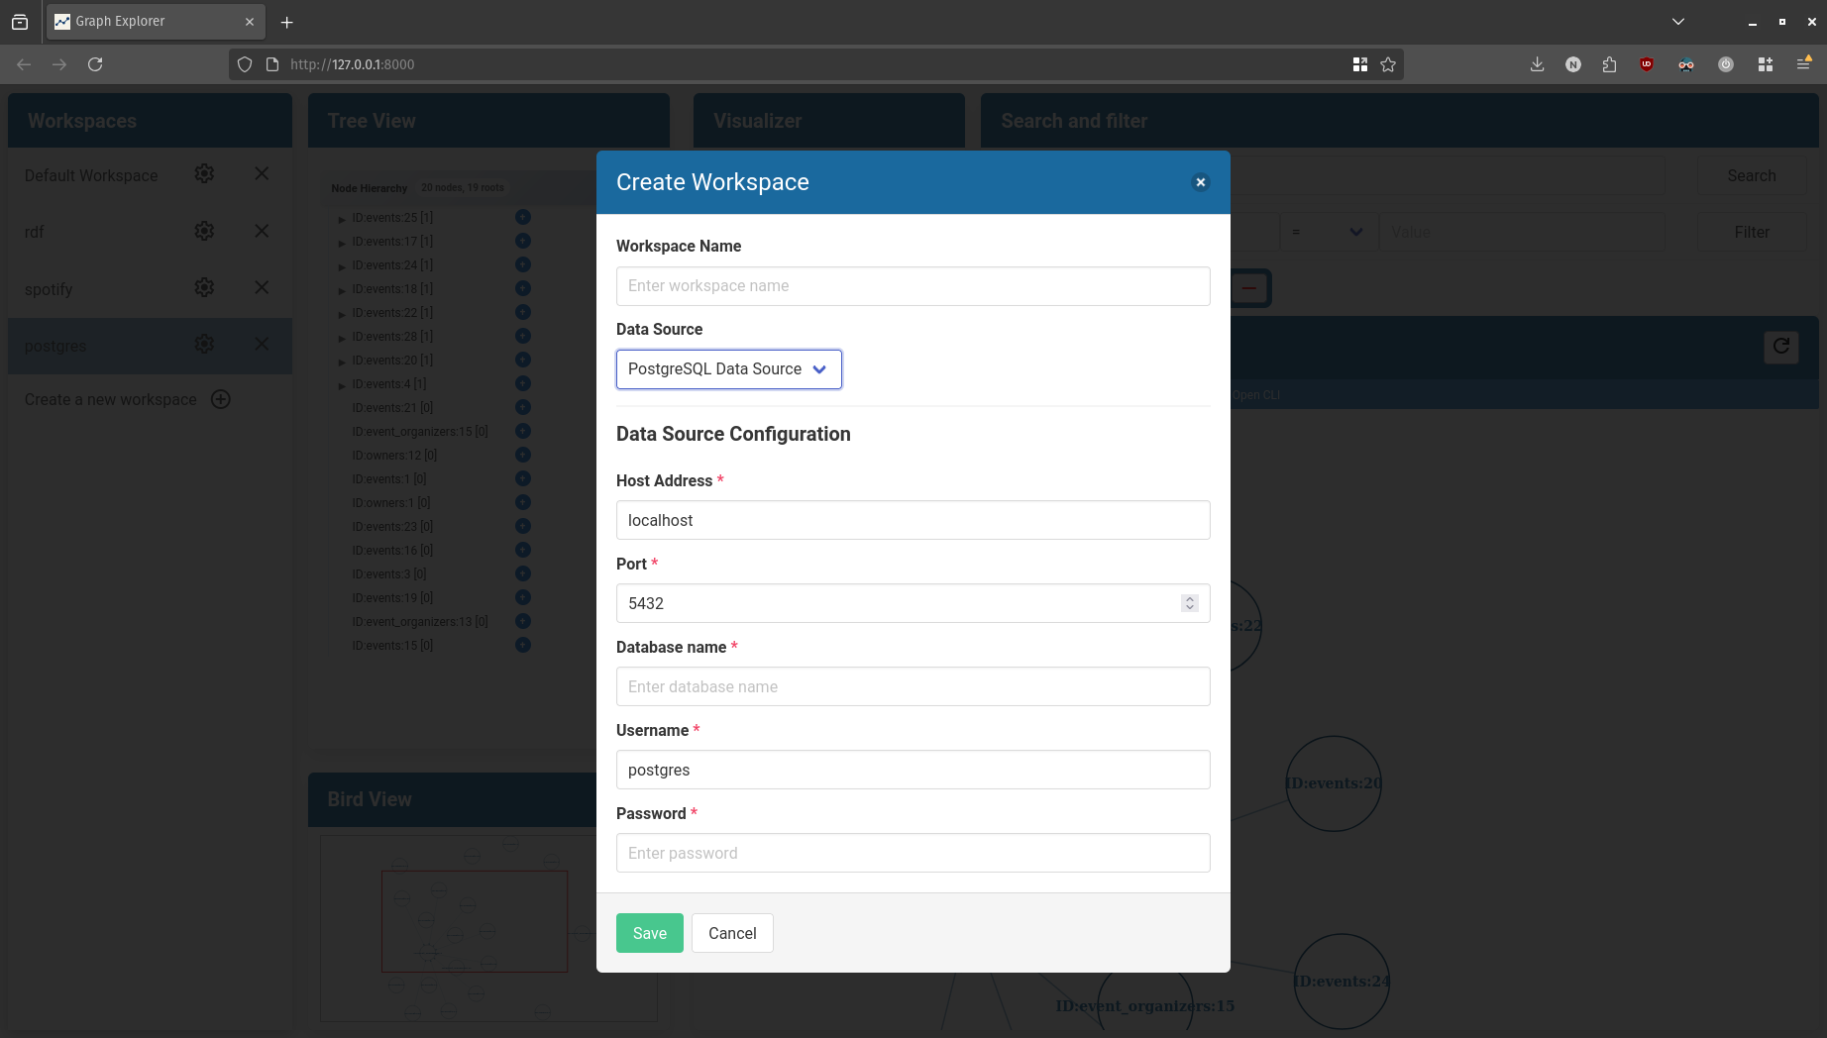1827x1038 pixels.
Task: Click blue circle icon beside ID:event_organizers:13
Action: tap(523, 621)
